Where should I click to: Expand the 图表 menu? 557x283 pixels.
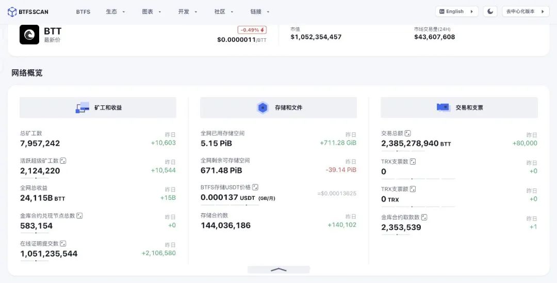(152, 12)
